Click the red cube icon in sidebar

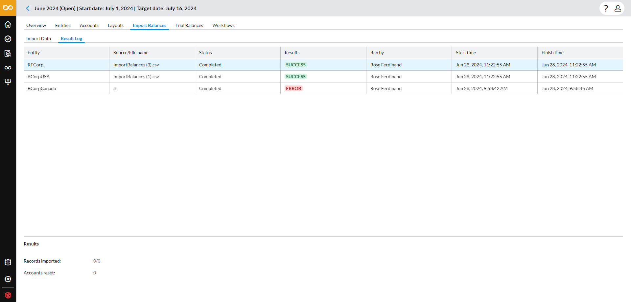tap(8, 295)
